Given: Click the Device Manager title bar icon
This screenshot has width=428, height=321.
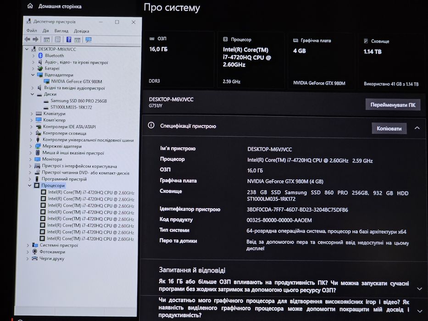Looking at the screenshot, I should [28, 21].
